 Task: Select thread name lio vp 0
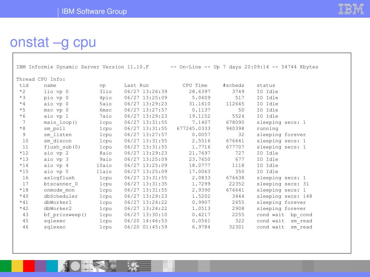click(x=56, y=91)
